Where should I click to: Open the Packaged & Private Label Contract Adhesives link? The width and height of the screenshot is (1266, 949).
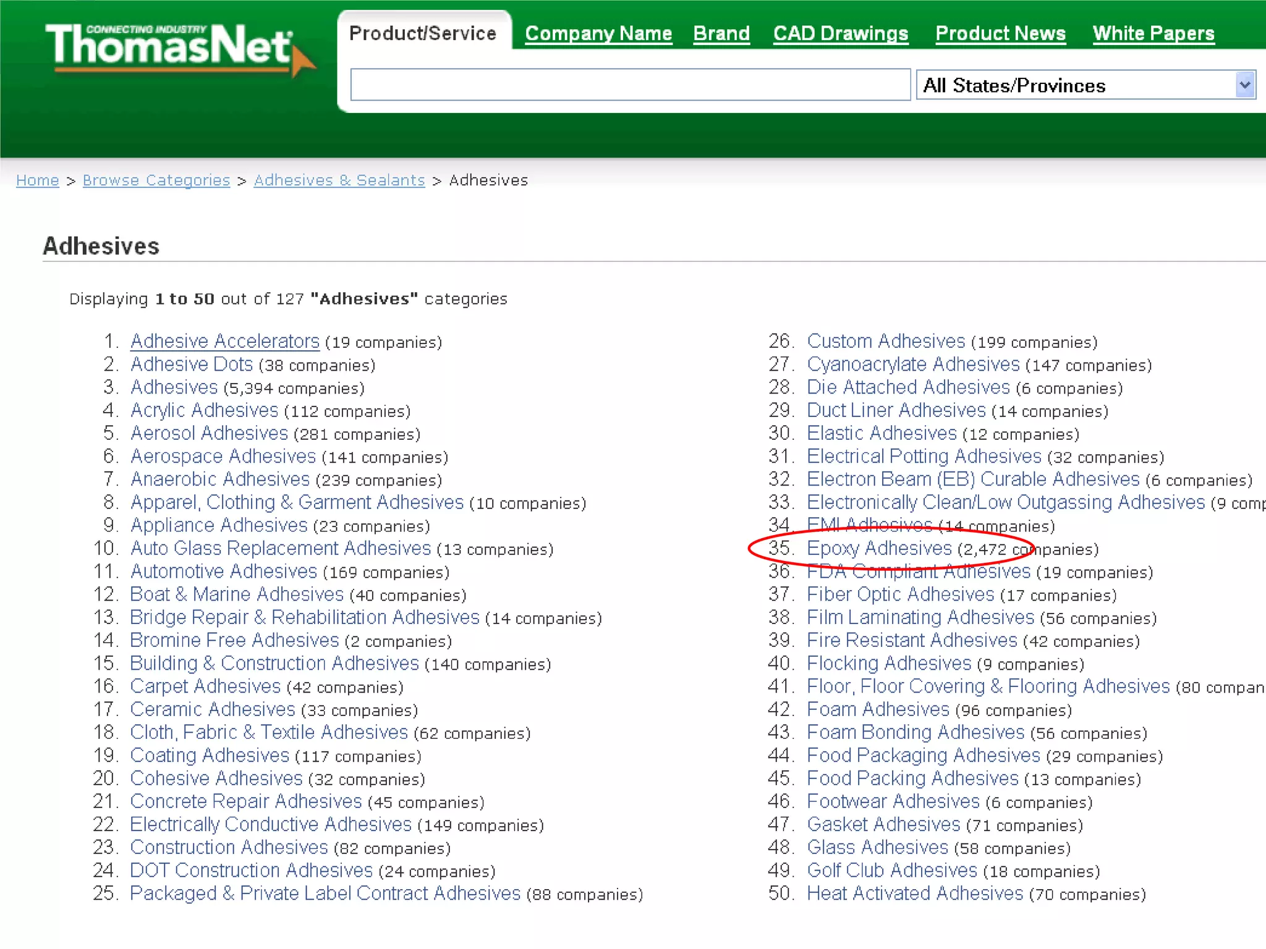[325, 893]
